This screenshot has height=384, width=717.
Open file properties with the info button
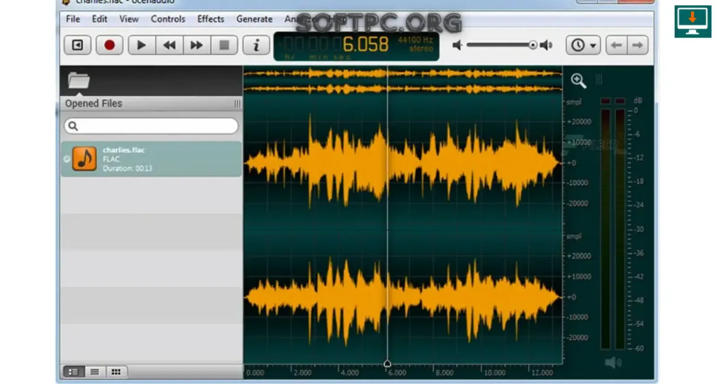click(x=256, y=45)
